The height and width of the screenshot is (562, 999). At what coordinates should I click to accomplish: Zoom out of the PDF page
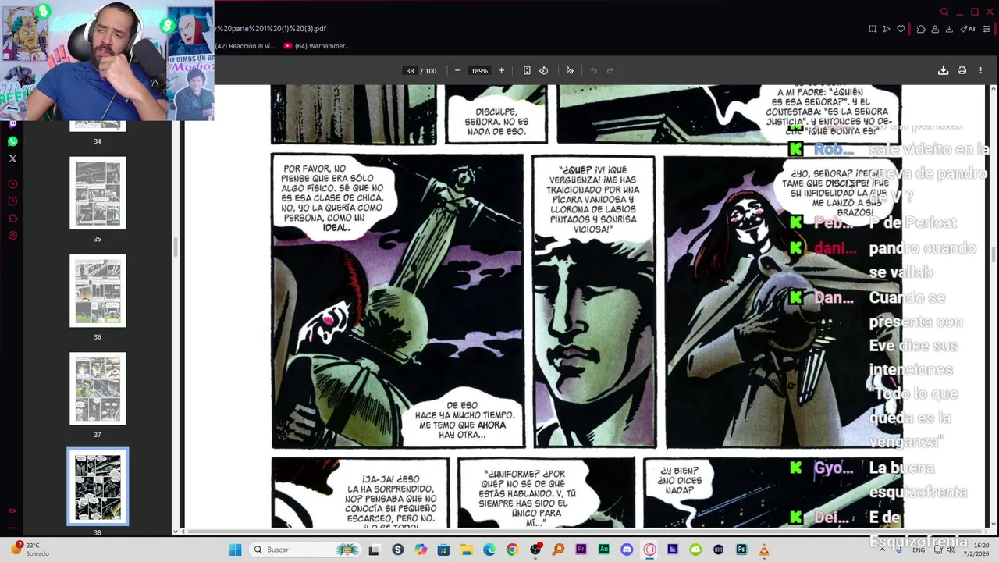(x=457, y=70)
